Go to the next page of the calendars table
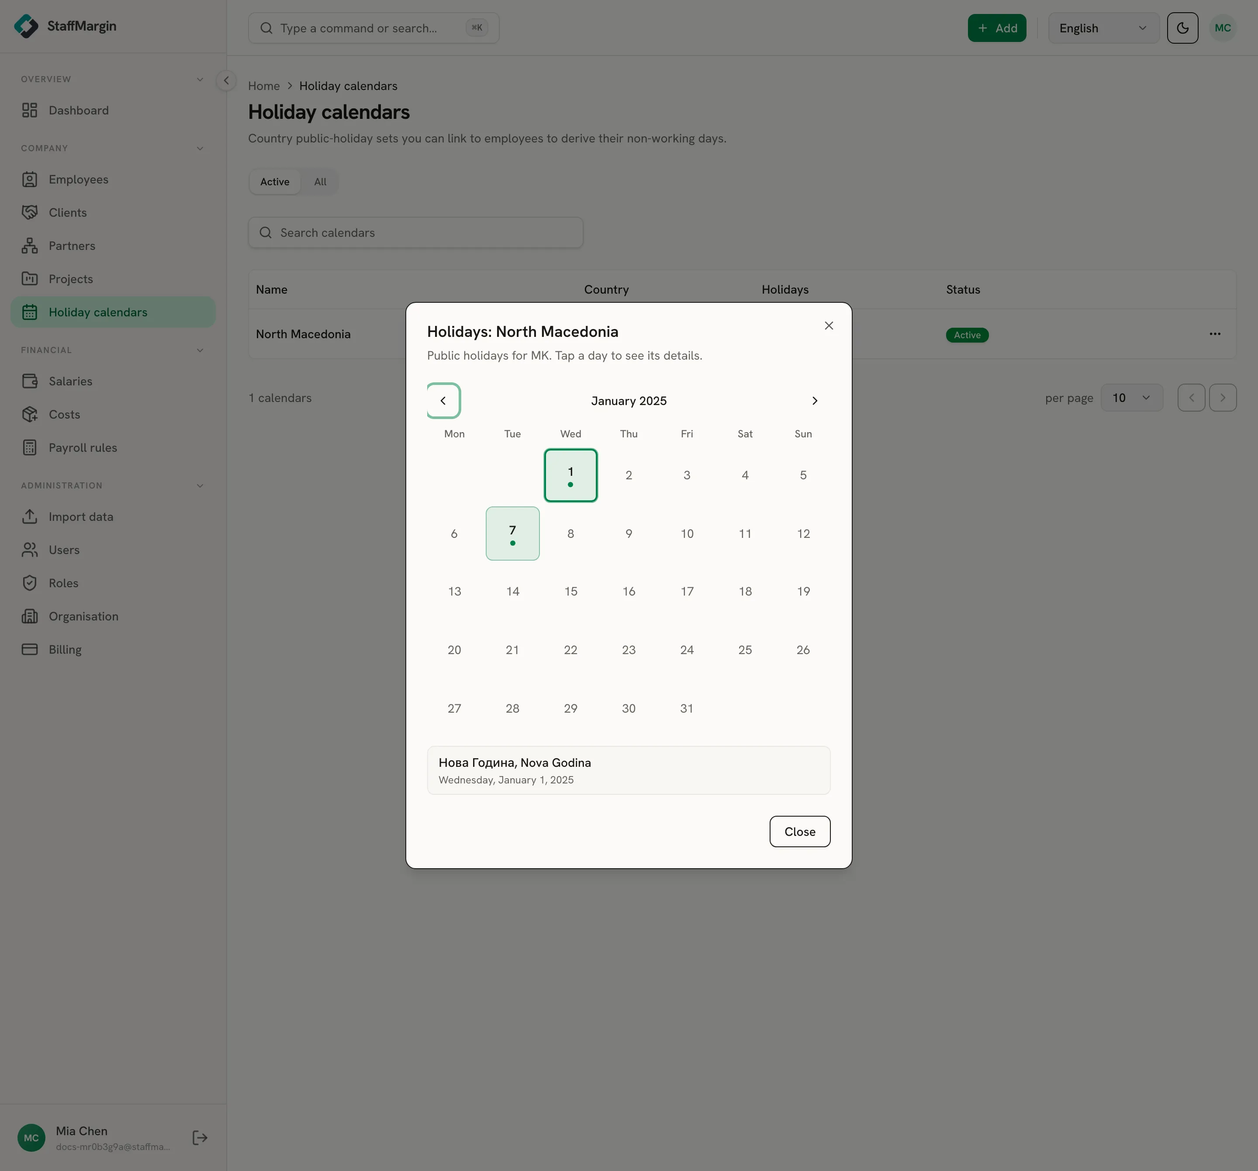The image size is (1258, 1171). coord(1223,398)
